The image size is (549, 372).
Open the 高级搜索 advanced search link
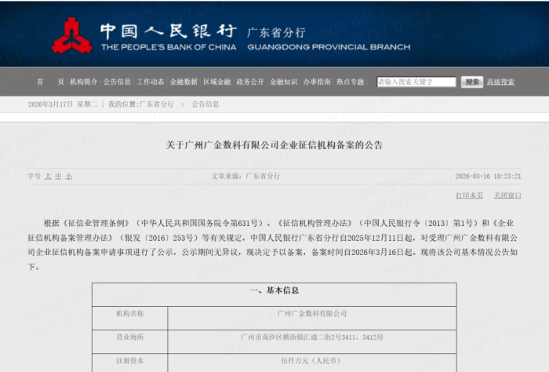point(500,82)
